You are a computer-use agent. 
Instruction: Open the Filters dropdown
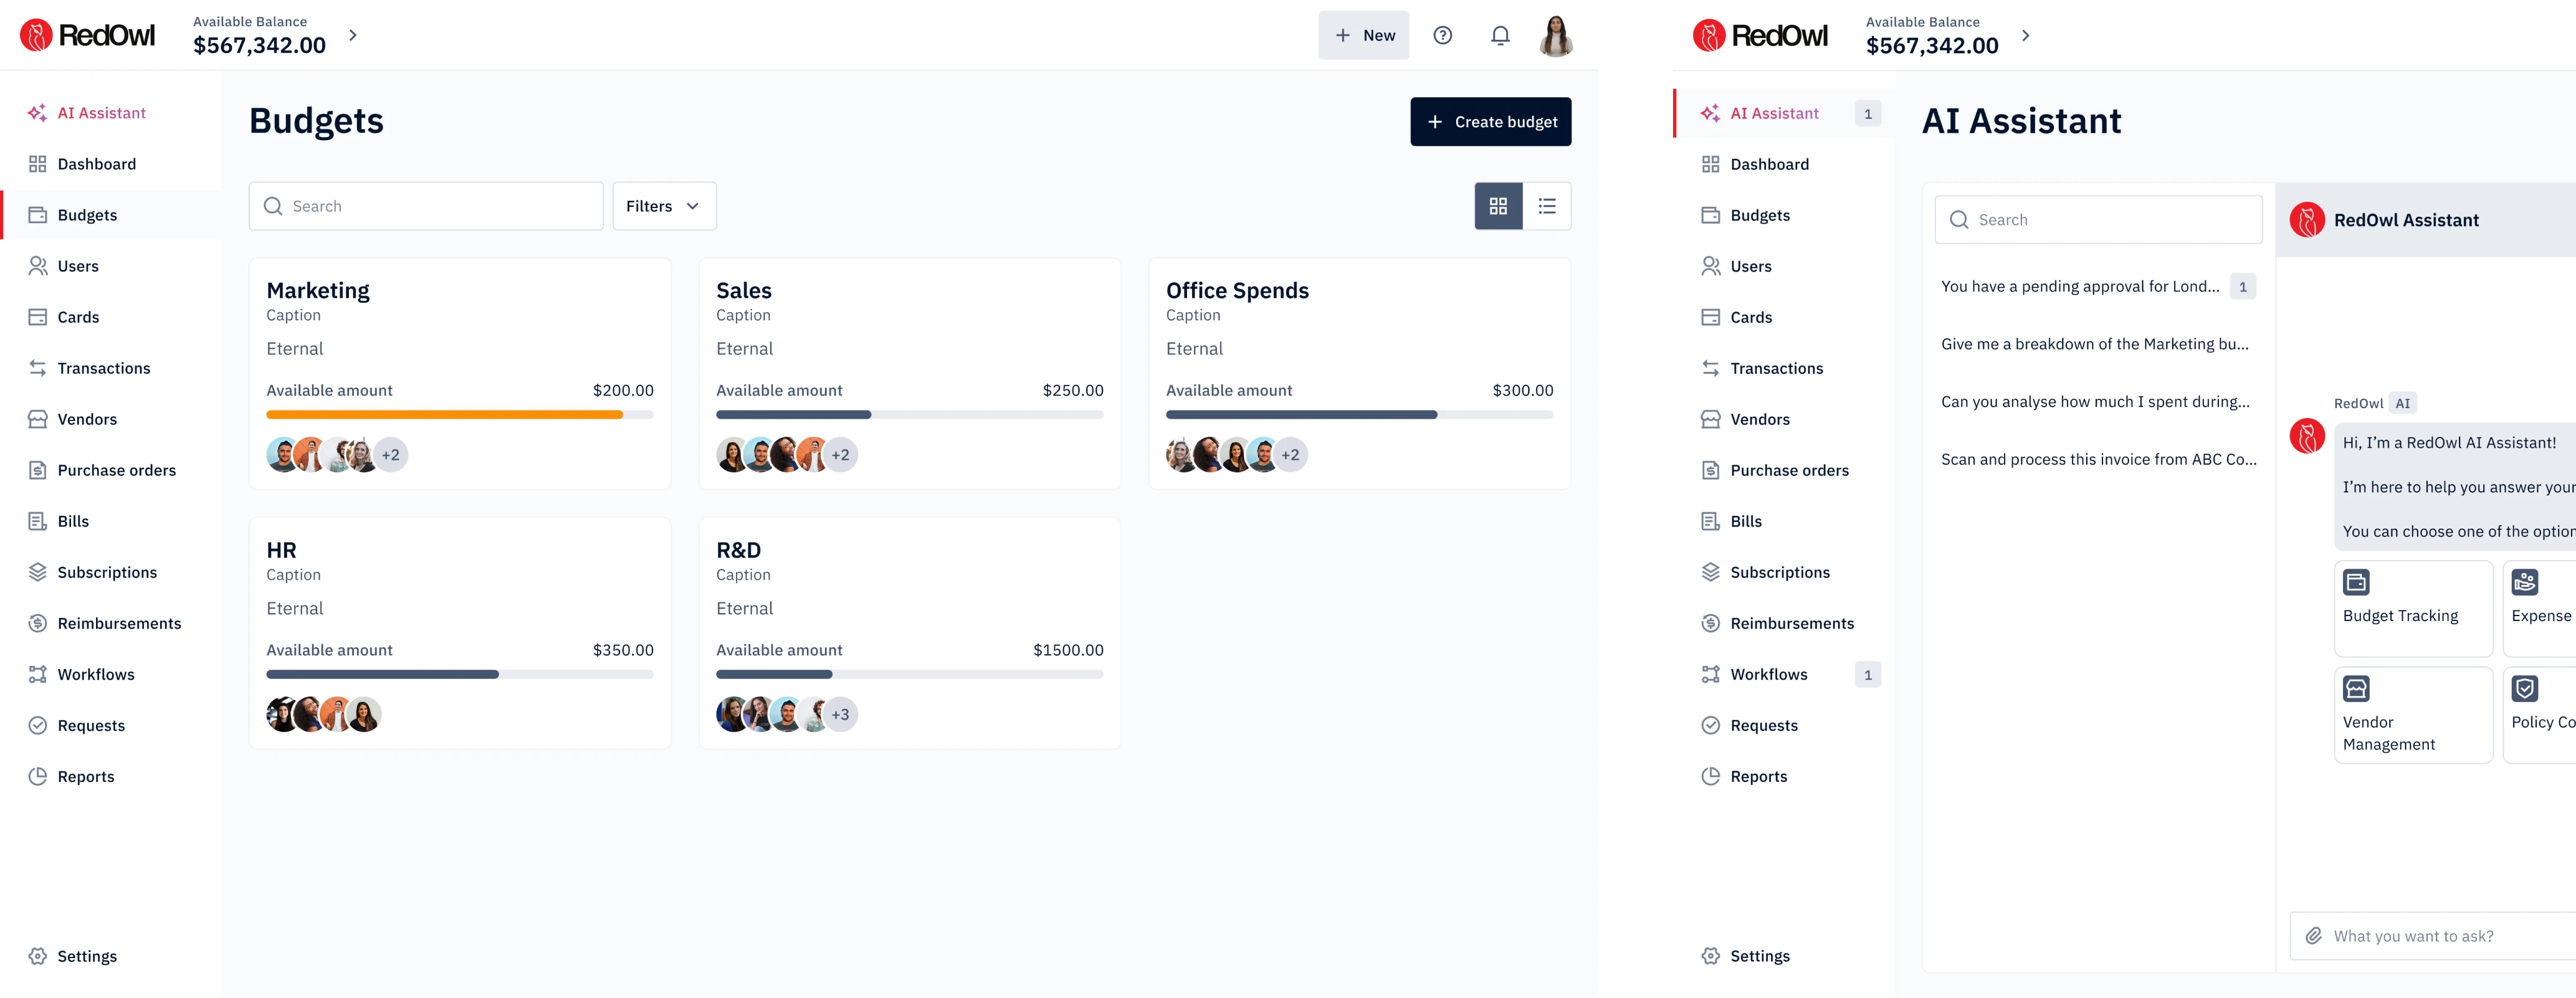pos(664,206)
